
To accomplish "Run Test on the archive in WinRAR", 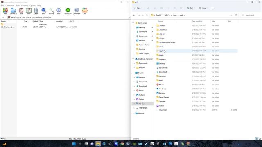I will 21,11.
